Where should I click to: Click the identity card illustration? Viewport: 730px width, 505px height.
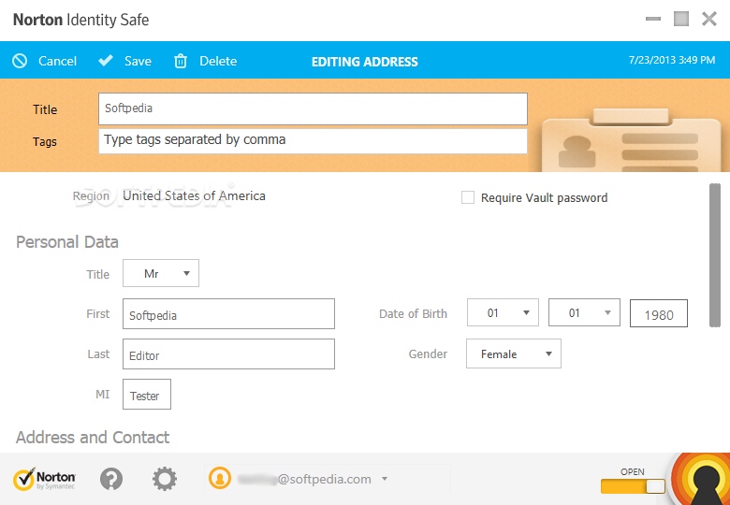pos(632,140)
